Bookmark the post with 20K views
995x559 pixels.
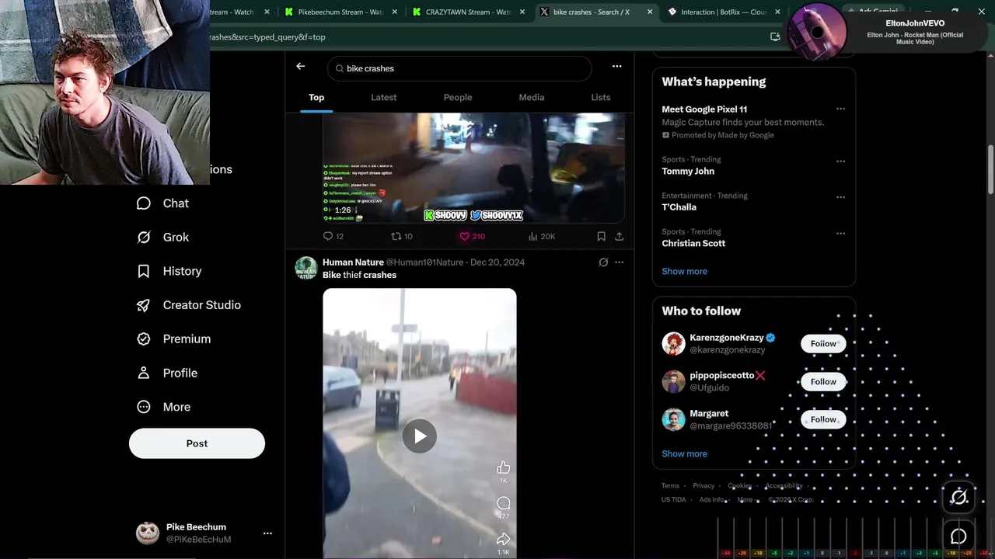tap(601, 236)
